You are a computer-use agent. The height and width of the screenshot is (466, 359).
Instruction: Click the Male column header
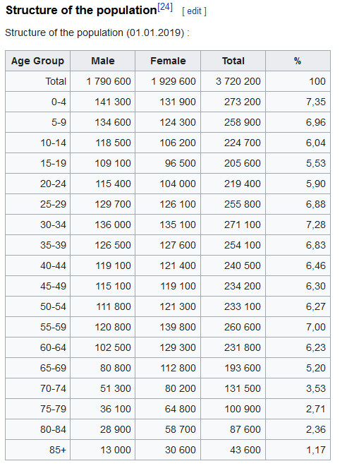103,61
